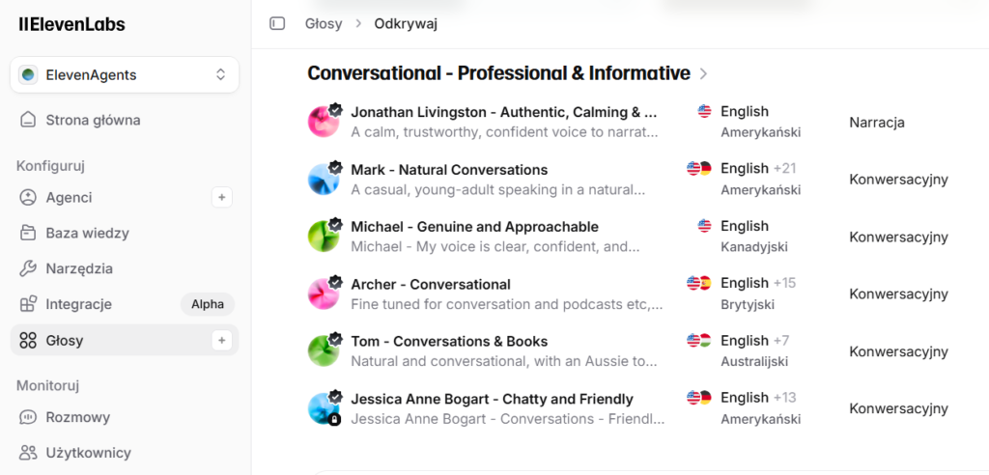Click the Brytyjski accent label

(748, 305)
